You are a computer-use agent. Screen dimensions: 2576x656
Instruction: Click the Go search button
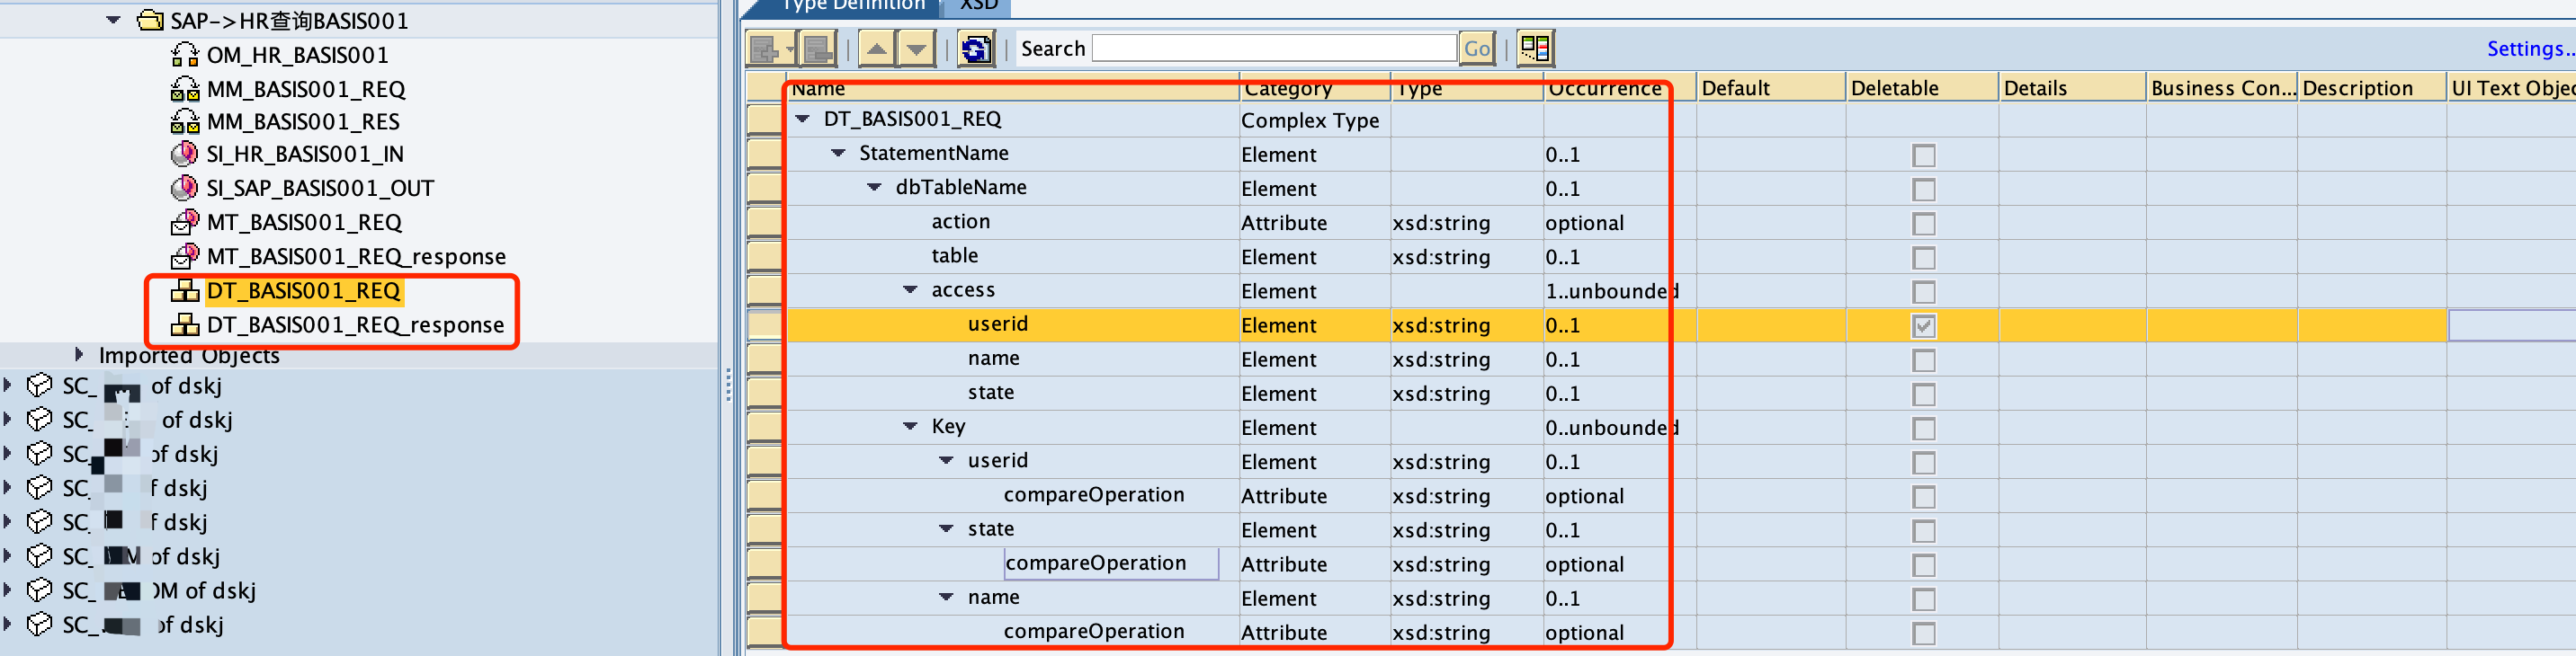pyautogui.click(x=1477, y=48)
